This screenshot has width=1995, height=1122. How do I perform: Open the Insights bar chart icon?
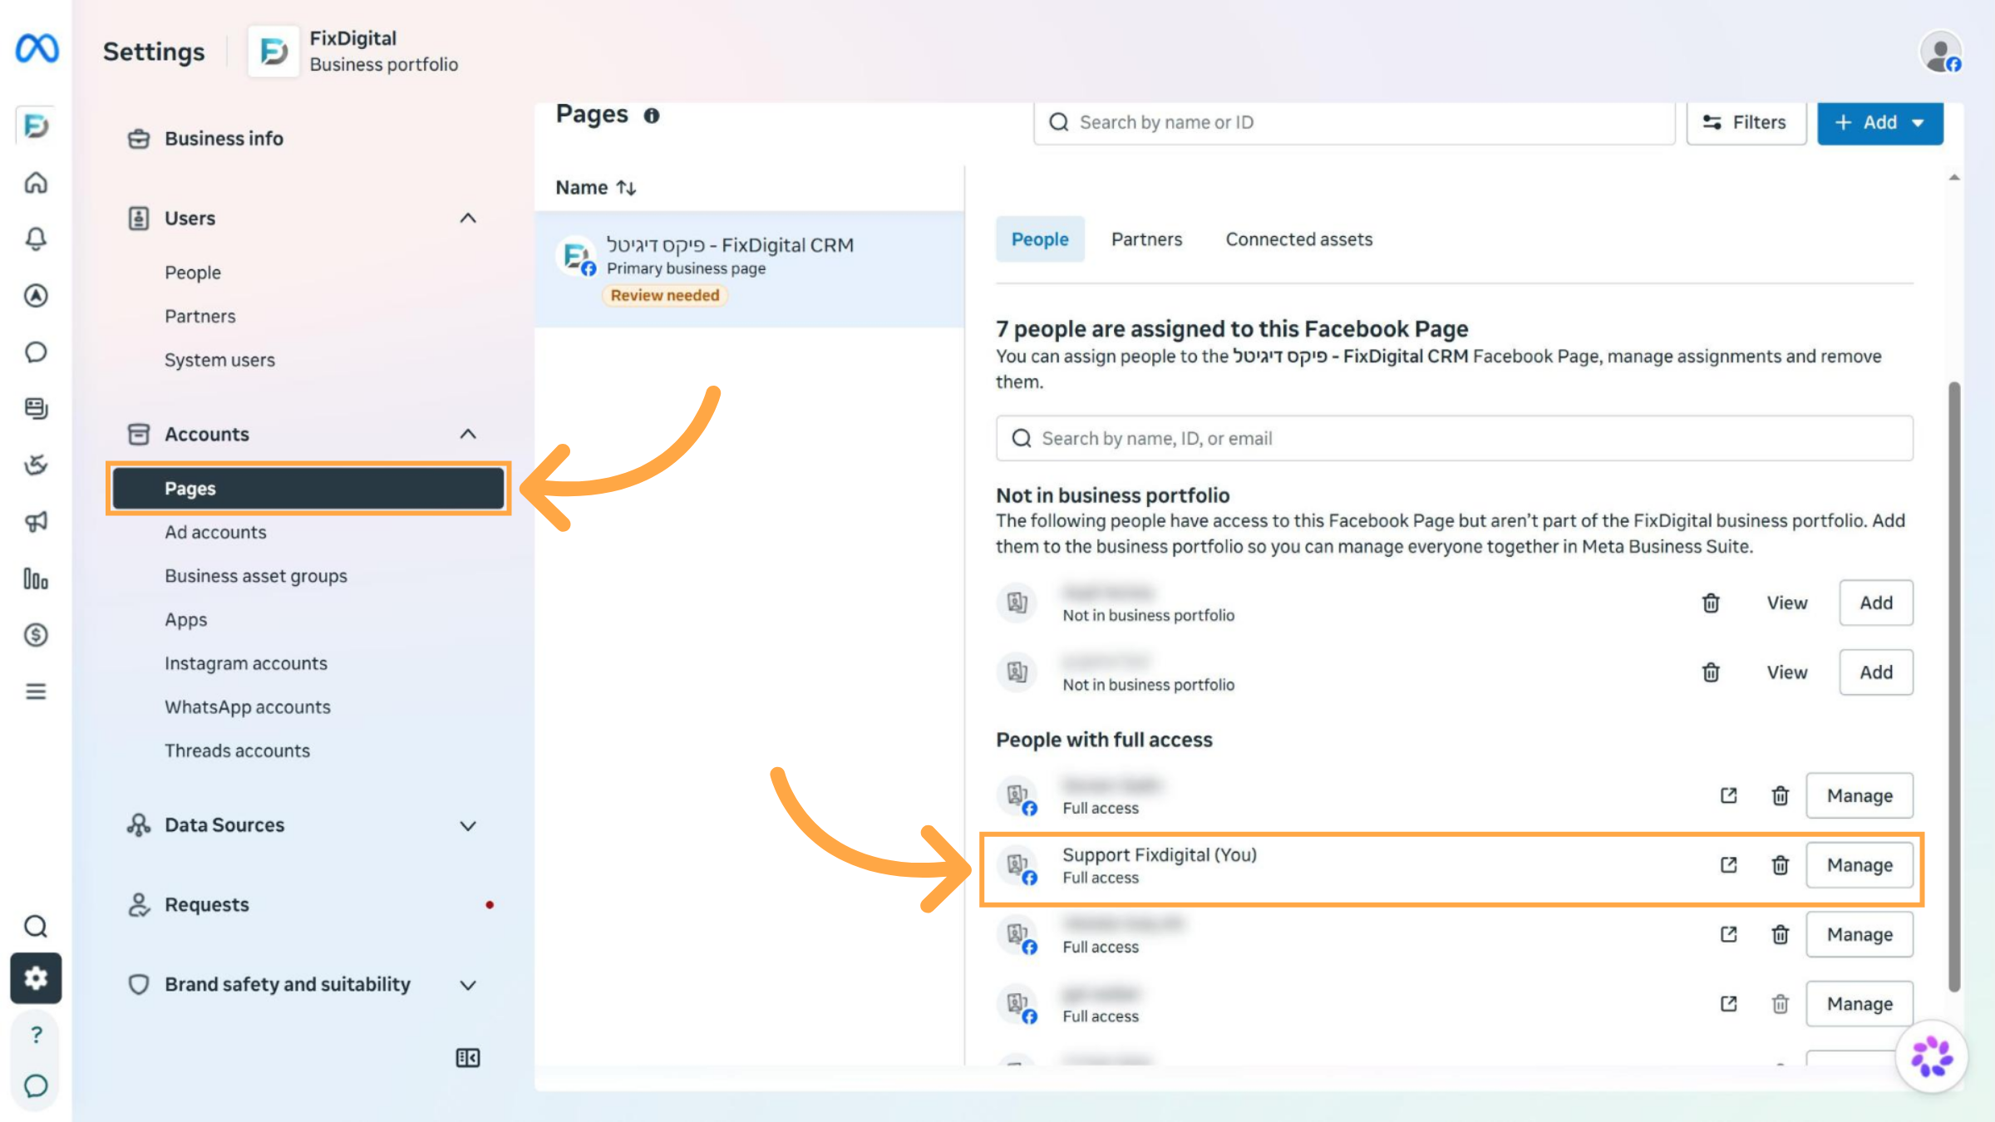tap(36, 578)
